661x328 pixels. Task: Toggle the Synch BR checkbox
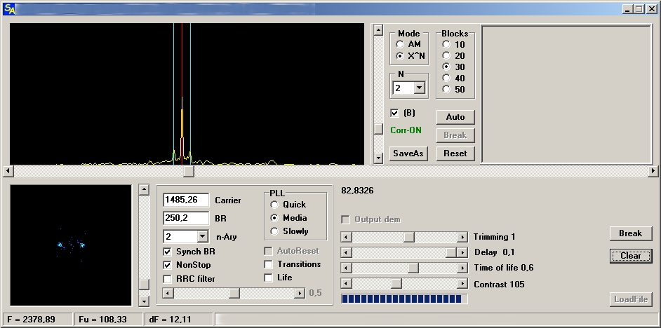168,251
